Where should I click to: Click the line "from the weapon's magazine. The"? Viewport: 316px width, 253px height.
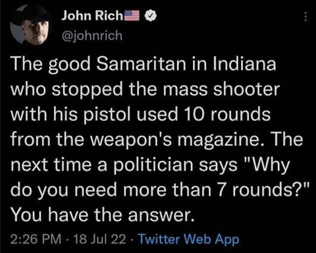coord(157,140)
